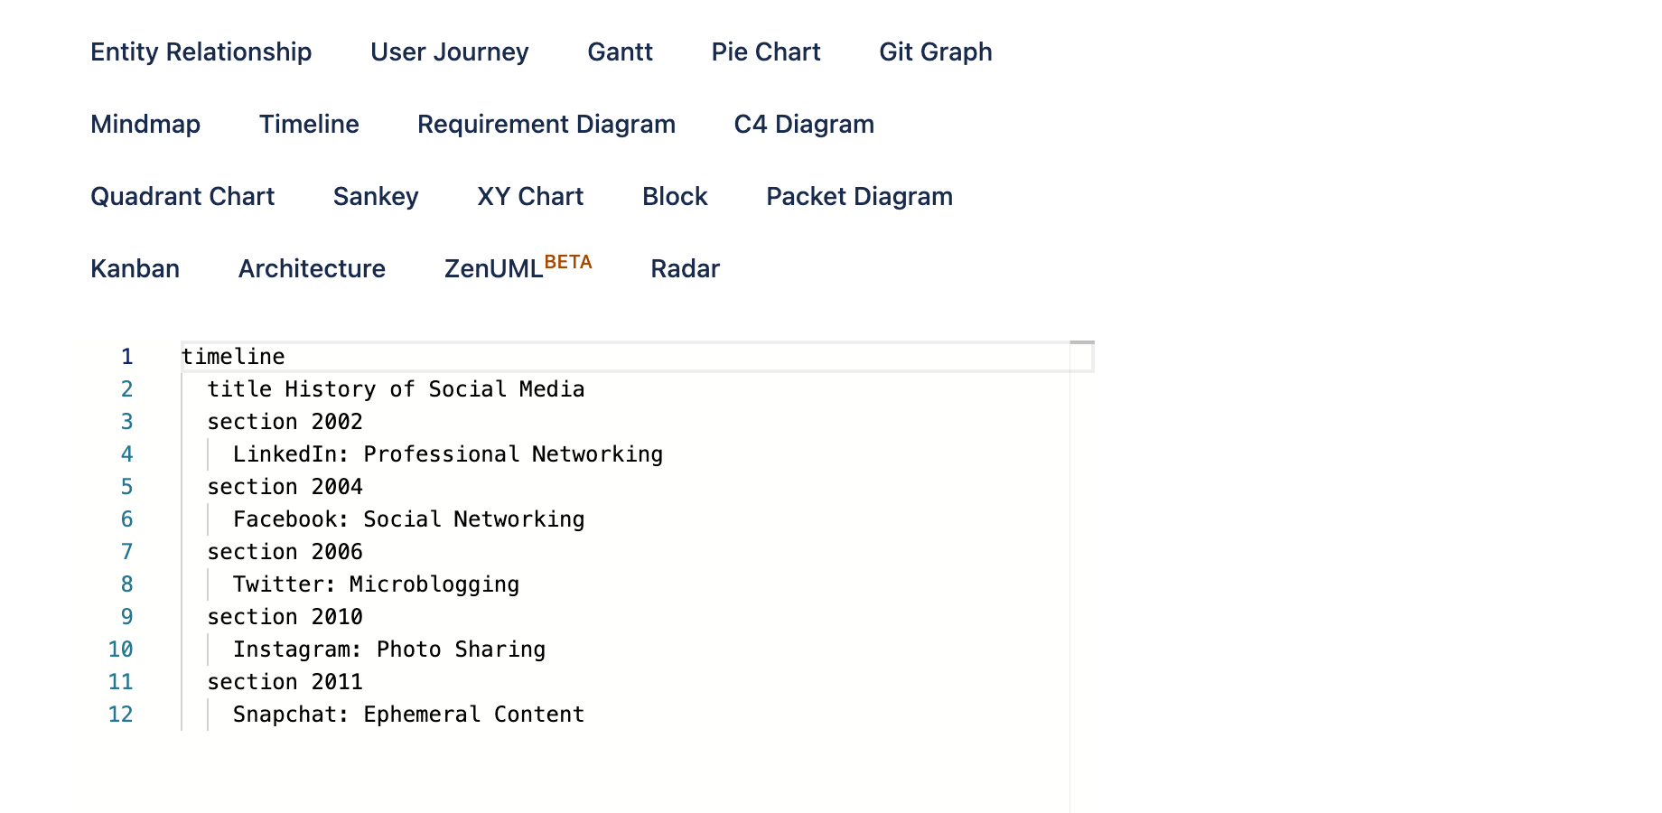Viewport: 1662px width, 813px height.
Task: Select the Mindmap diagram link
Action: [x=145, y=125]
